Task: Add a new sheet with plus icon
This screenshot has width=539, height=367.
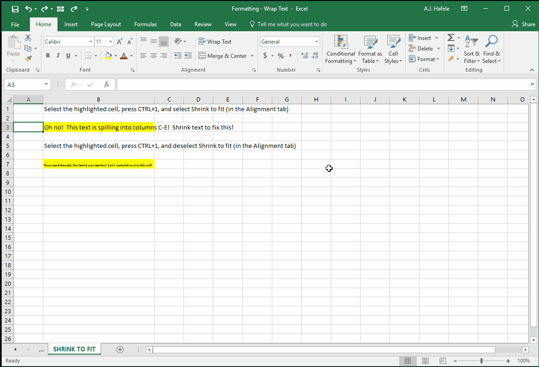Action: point(120,350)
